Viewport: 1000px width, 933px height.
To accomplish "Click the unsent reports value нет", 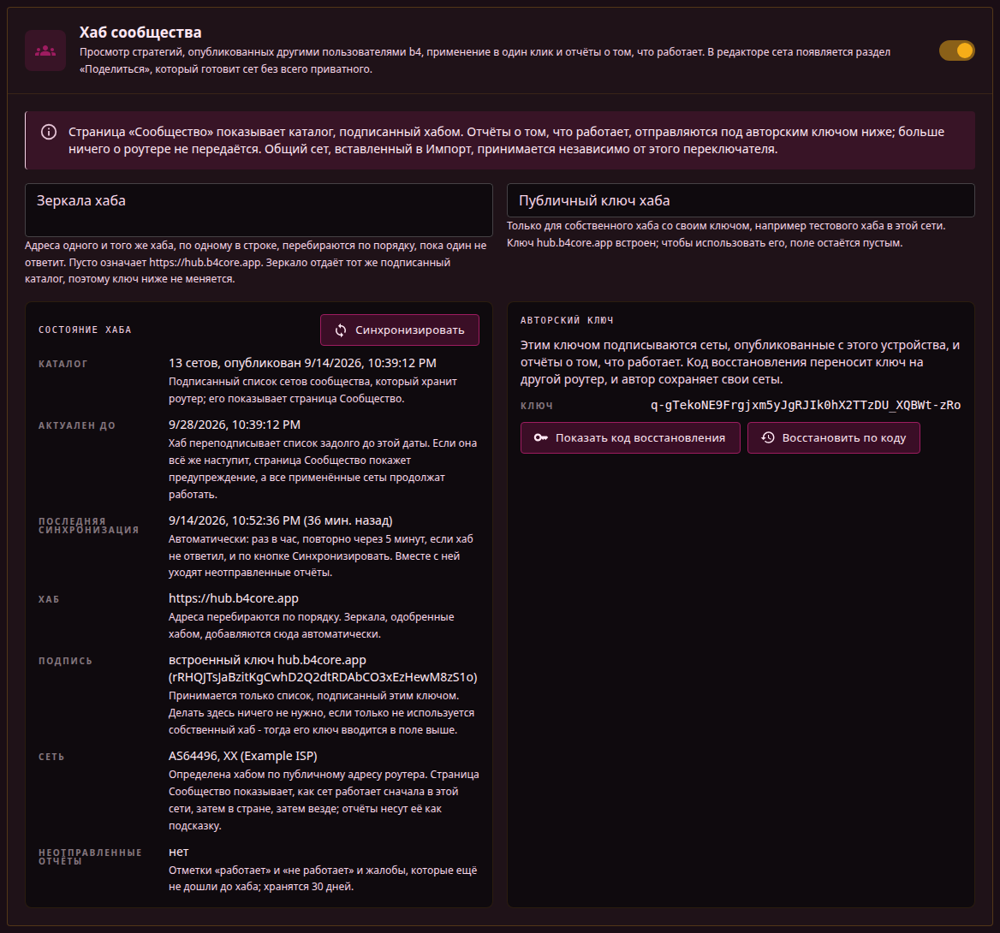I will pos(179,852).
